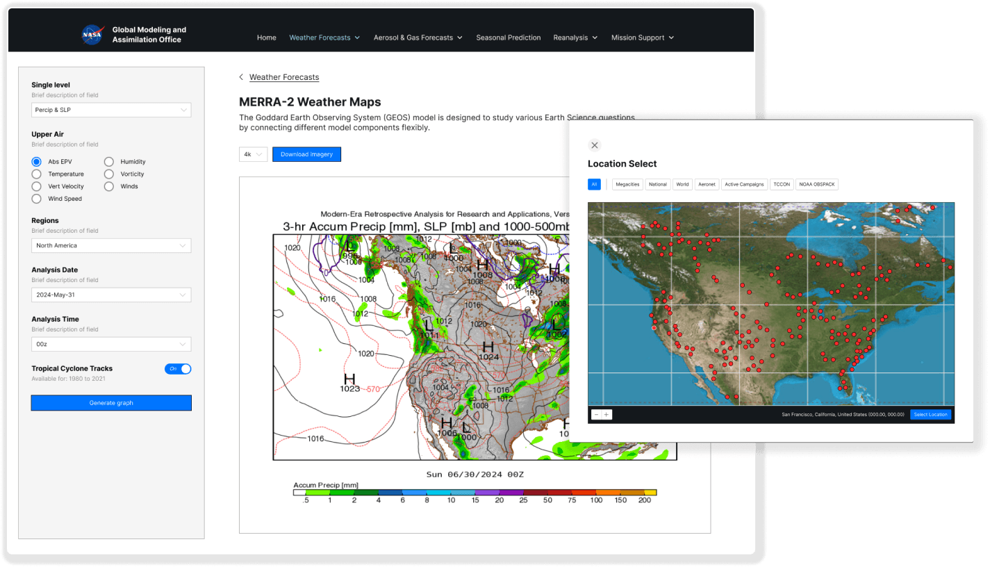Click the 'MERRA-2 Weather Maps' heading
The height and width of the screenshot is (567, 990).
[310, 102]
